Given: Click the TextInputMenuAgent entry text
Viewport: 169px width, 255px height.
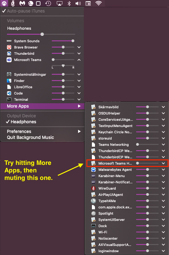Looking at the screenshot, I should click(x=115, y=126).
